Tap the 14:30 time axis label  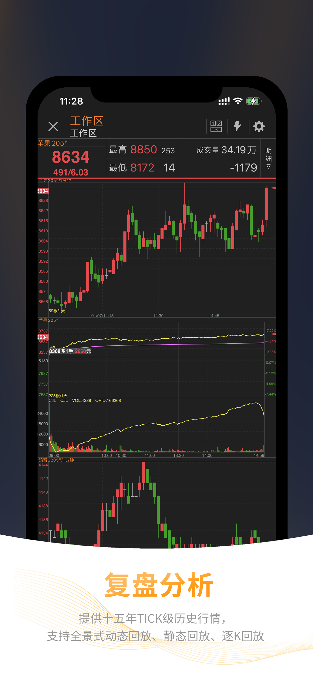158,315
